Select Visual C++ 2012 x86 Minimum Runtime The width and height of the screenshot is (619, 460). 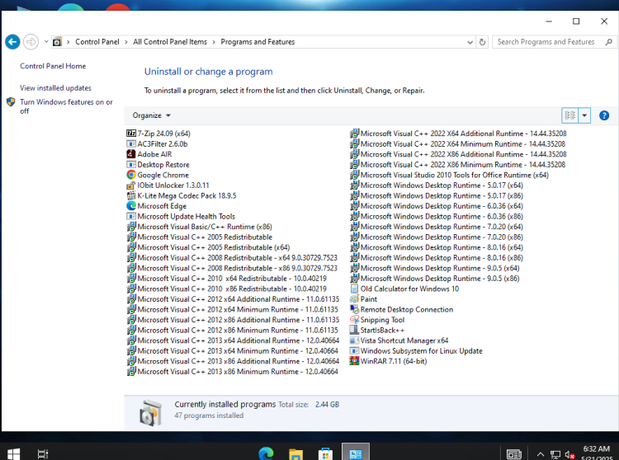tap(233, 330)
